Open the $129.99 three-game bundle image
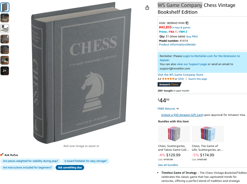 pyautogui.click(x=174, y=134)
